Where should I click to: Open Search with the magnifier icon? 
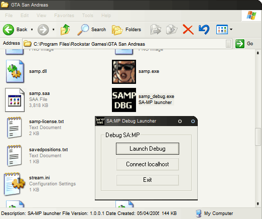[83, 30]
